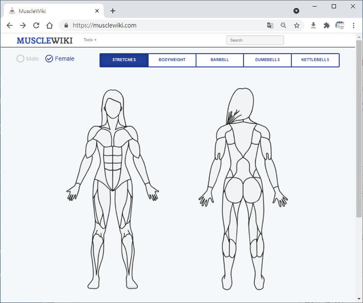363x303 pixels.
Task: Bookmark this page with the star
Action: (x=297, y=25)
